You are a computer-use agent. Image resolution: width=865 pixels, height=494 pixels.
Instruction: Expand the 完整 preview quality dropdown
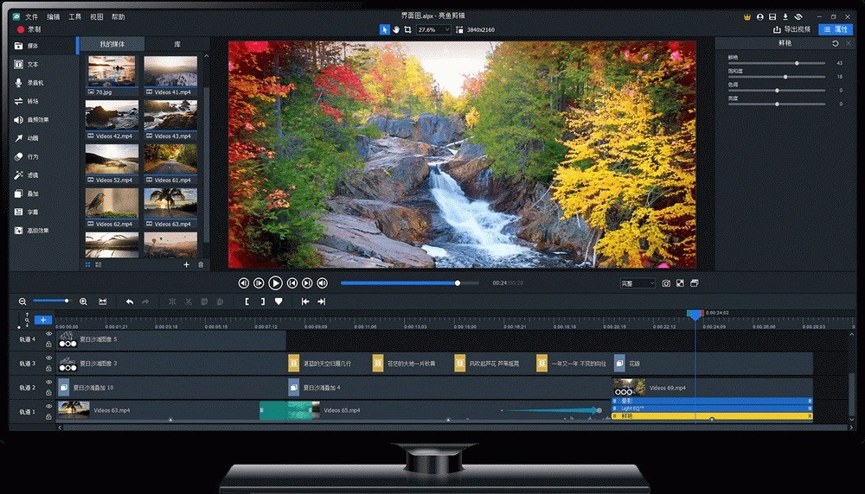click(638, 283)
